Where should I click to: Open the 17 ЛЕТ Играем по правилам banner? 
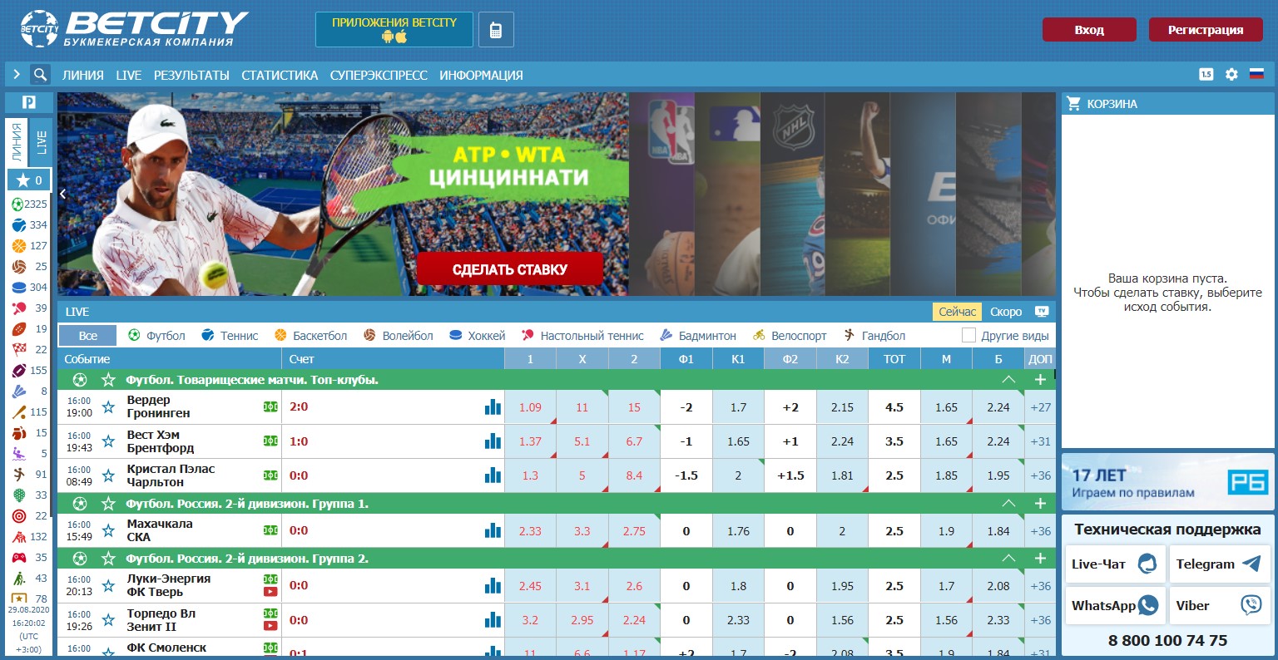coord(1167,482)
